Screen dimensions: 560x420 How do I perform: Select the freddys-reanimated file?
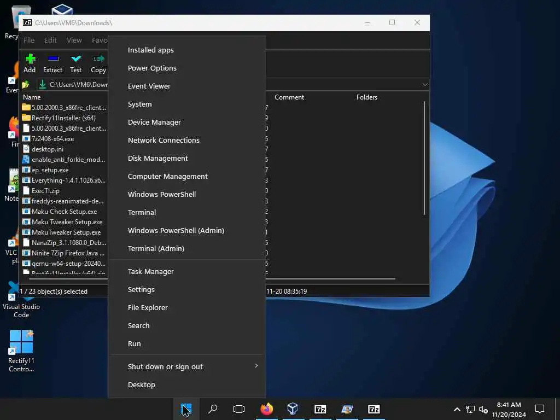pos(67,201)
